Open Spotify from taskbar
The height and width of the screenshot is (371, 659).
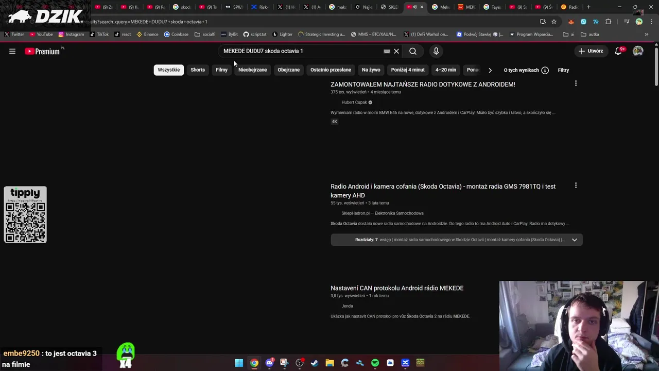pos(375,363)
